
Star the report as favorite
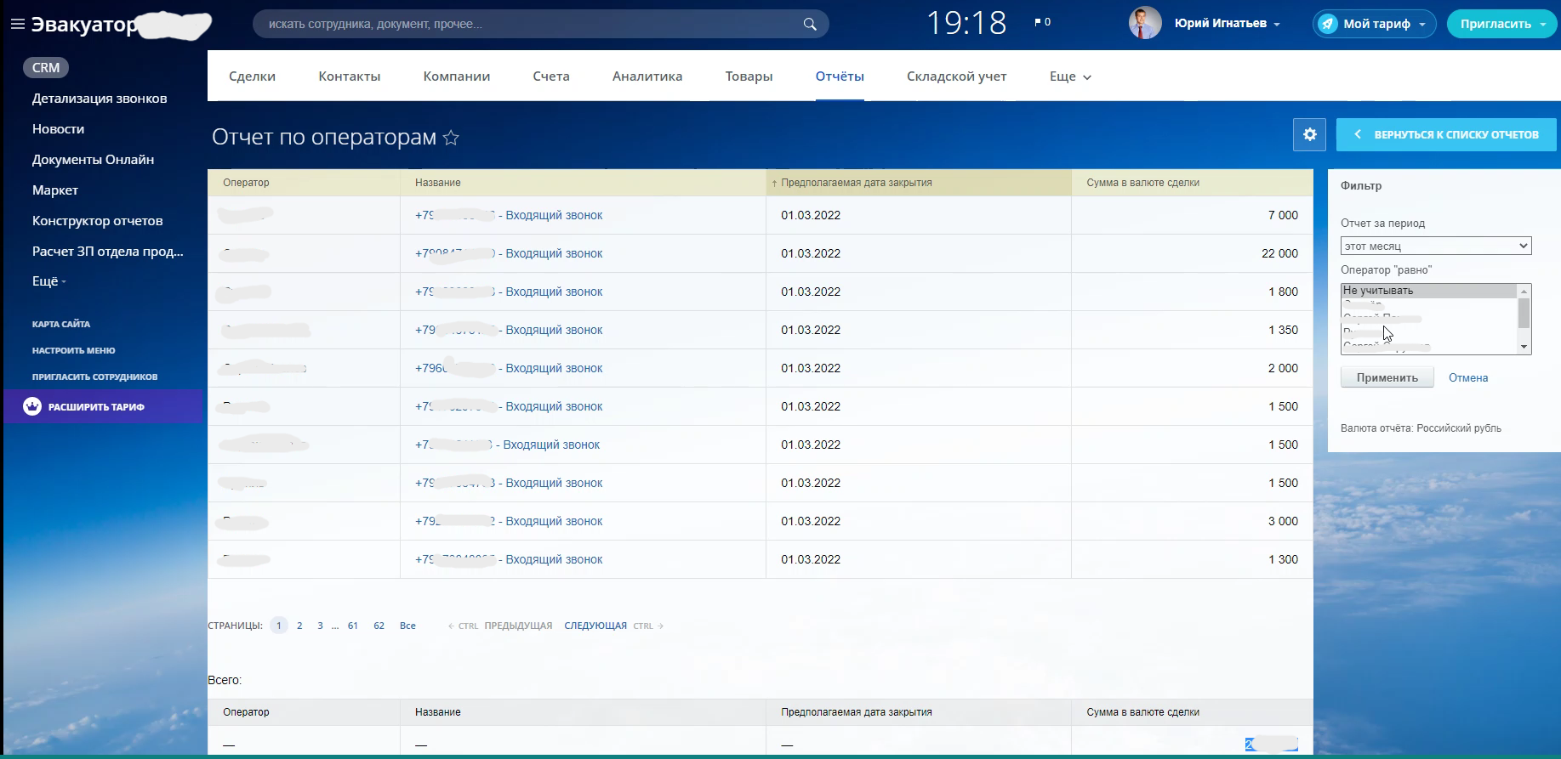tap(451, 138)
